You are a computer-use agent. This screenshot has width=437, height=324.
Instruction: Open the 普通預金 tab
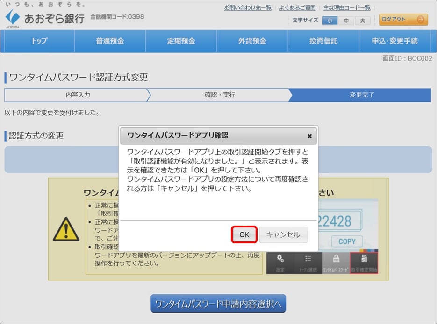point(111,41)
